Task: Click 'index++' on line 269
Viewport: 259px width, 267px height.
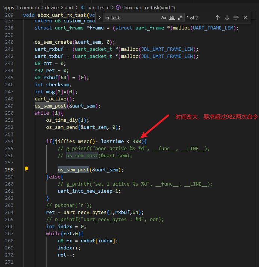Action: tap(68, 248)
